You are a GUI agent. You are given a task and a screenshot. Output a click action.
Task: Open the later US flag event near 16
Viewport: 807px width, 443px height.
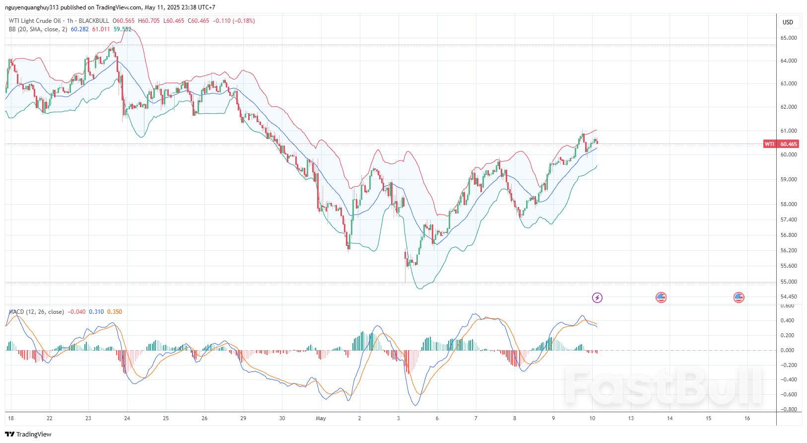click(x=739, y=297)
